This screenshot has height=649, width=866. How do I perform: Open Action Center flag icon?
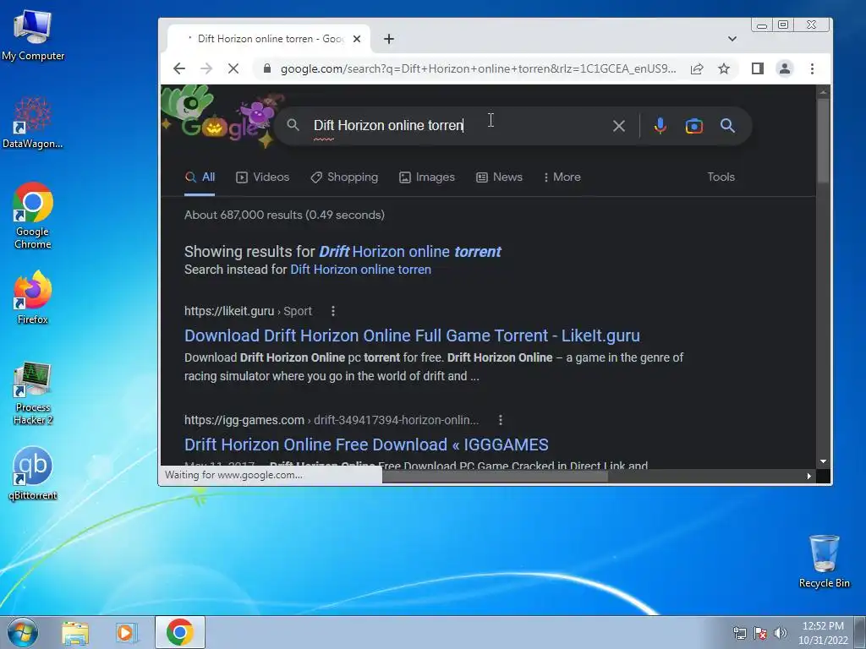point(760,633)
